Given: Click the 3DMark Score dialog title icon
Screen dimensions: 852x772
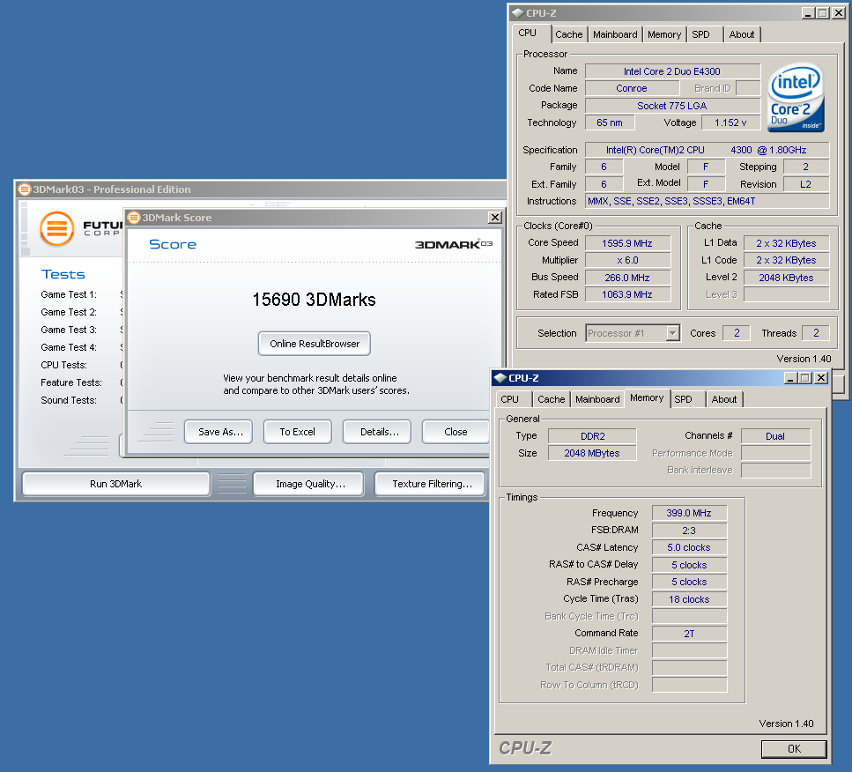Looking at the screenshot, I should point(134,218).
